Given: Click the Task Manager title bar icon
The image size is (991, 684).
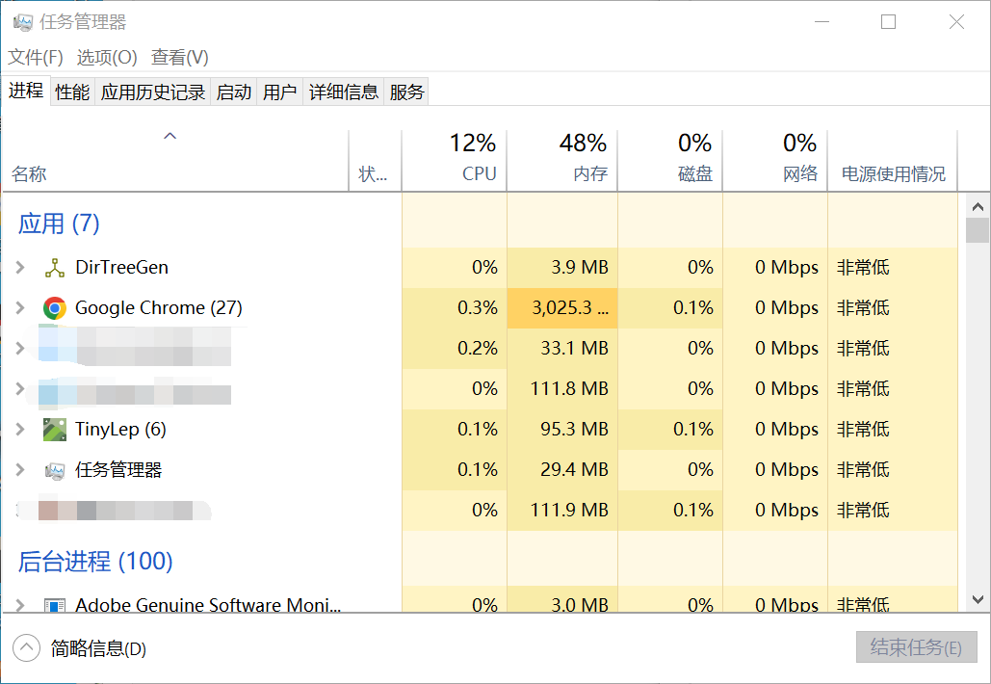Looking at the screenshot, I should 23,23.
